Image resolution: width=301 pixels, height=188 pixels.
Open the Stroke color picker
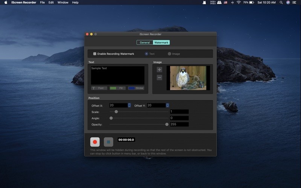(136, 88)
